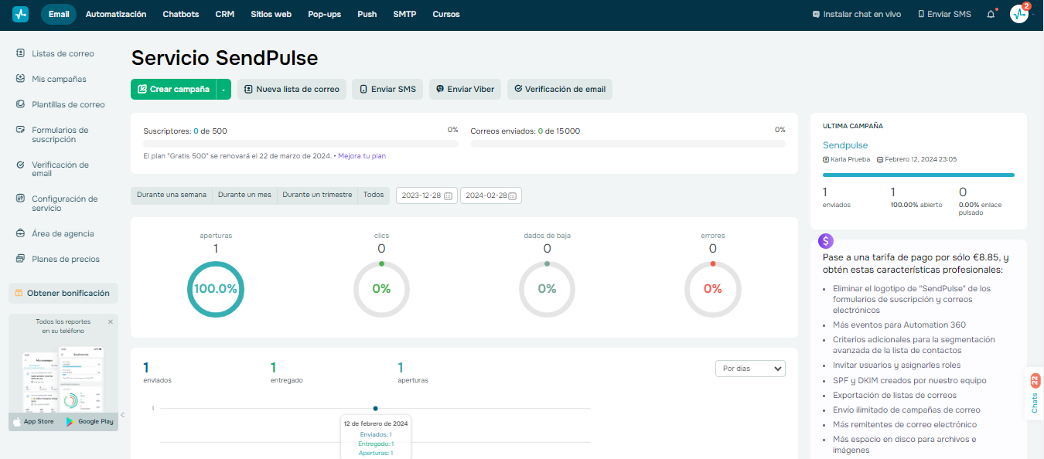
Task: Select the Todos period filter
Action: 374,195
